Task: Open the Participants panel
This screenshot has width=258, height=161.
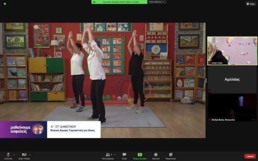Action: pyautogui.click(x=108, y=156)
